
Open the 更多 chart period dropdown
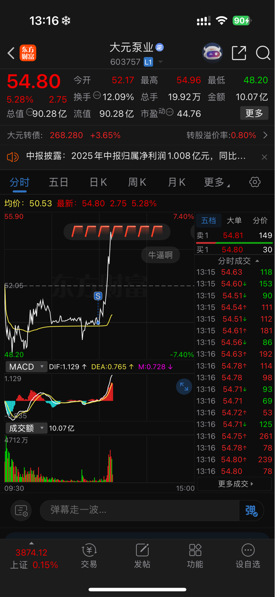click(217, 182)
